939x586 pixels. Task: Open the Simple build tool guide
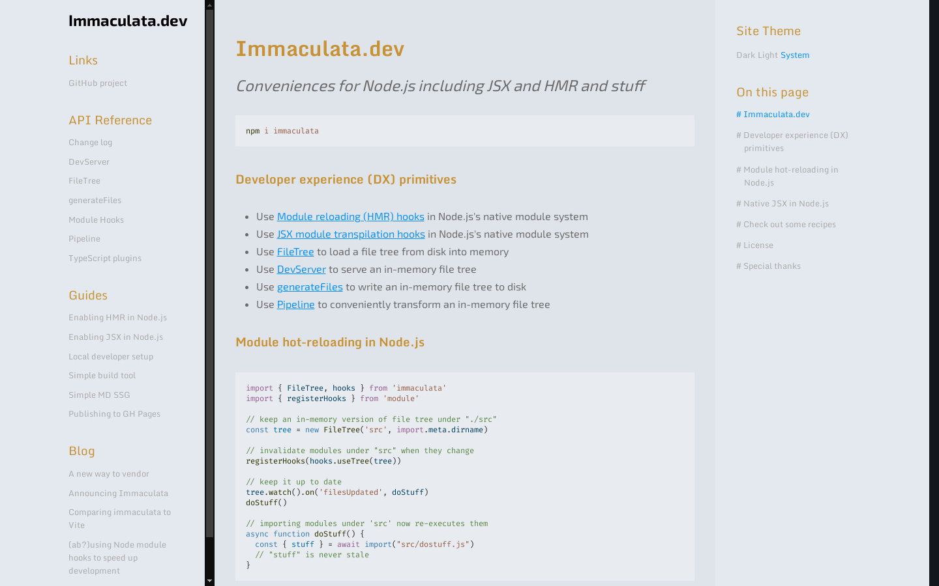tap(102, 376)
